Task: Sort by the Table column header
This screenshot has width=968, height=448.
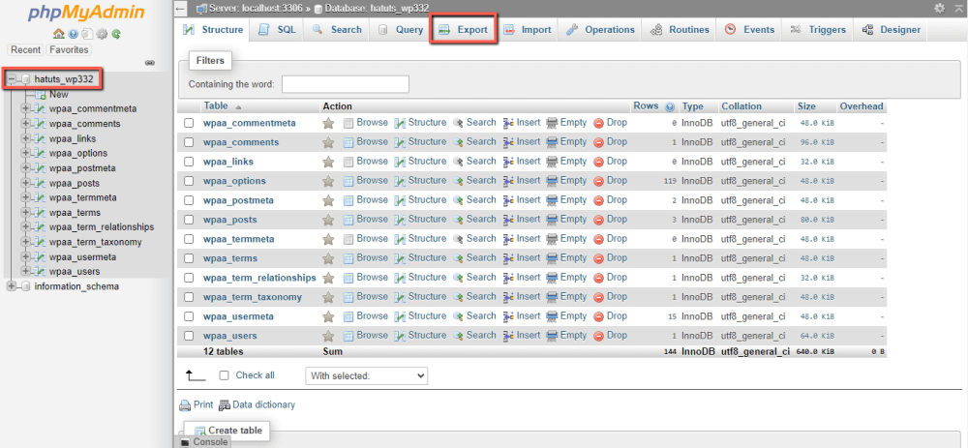Action: pyautogui.click(x=216, y=106)
